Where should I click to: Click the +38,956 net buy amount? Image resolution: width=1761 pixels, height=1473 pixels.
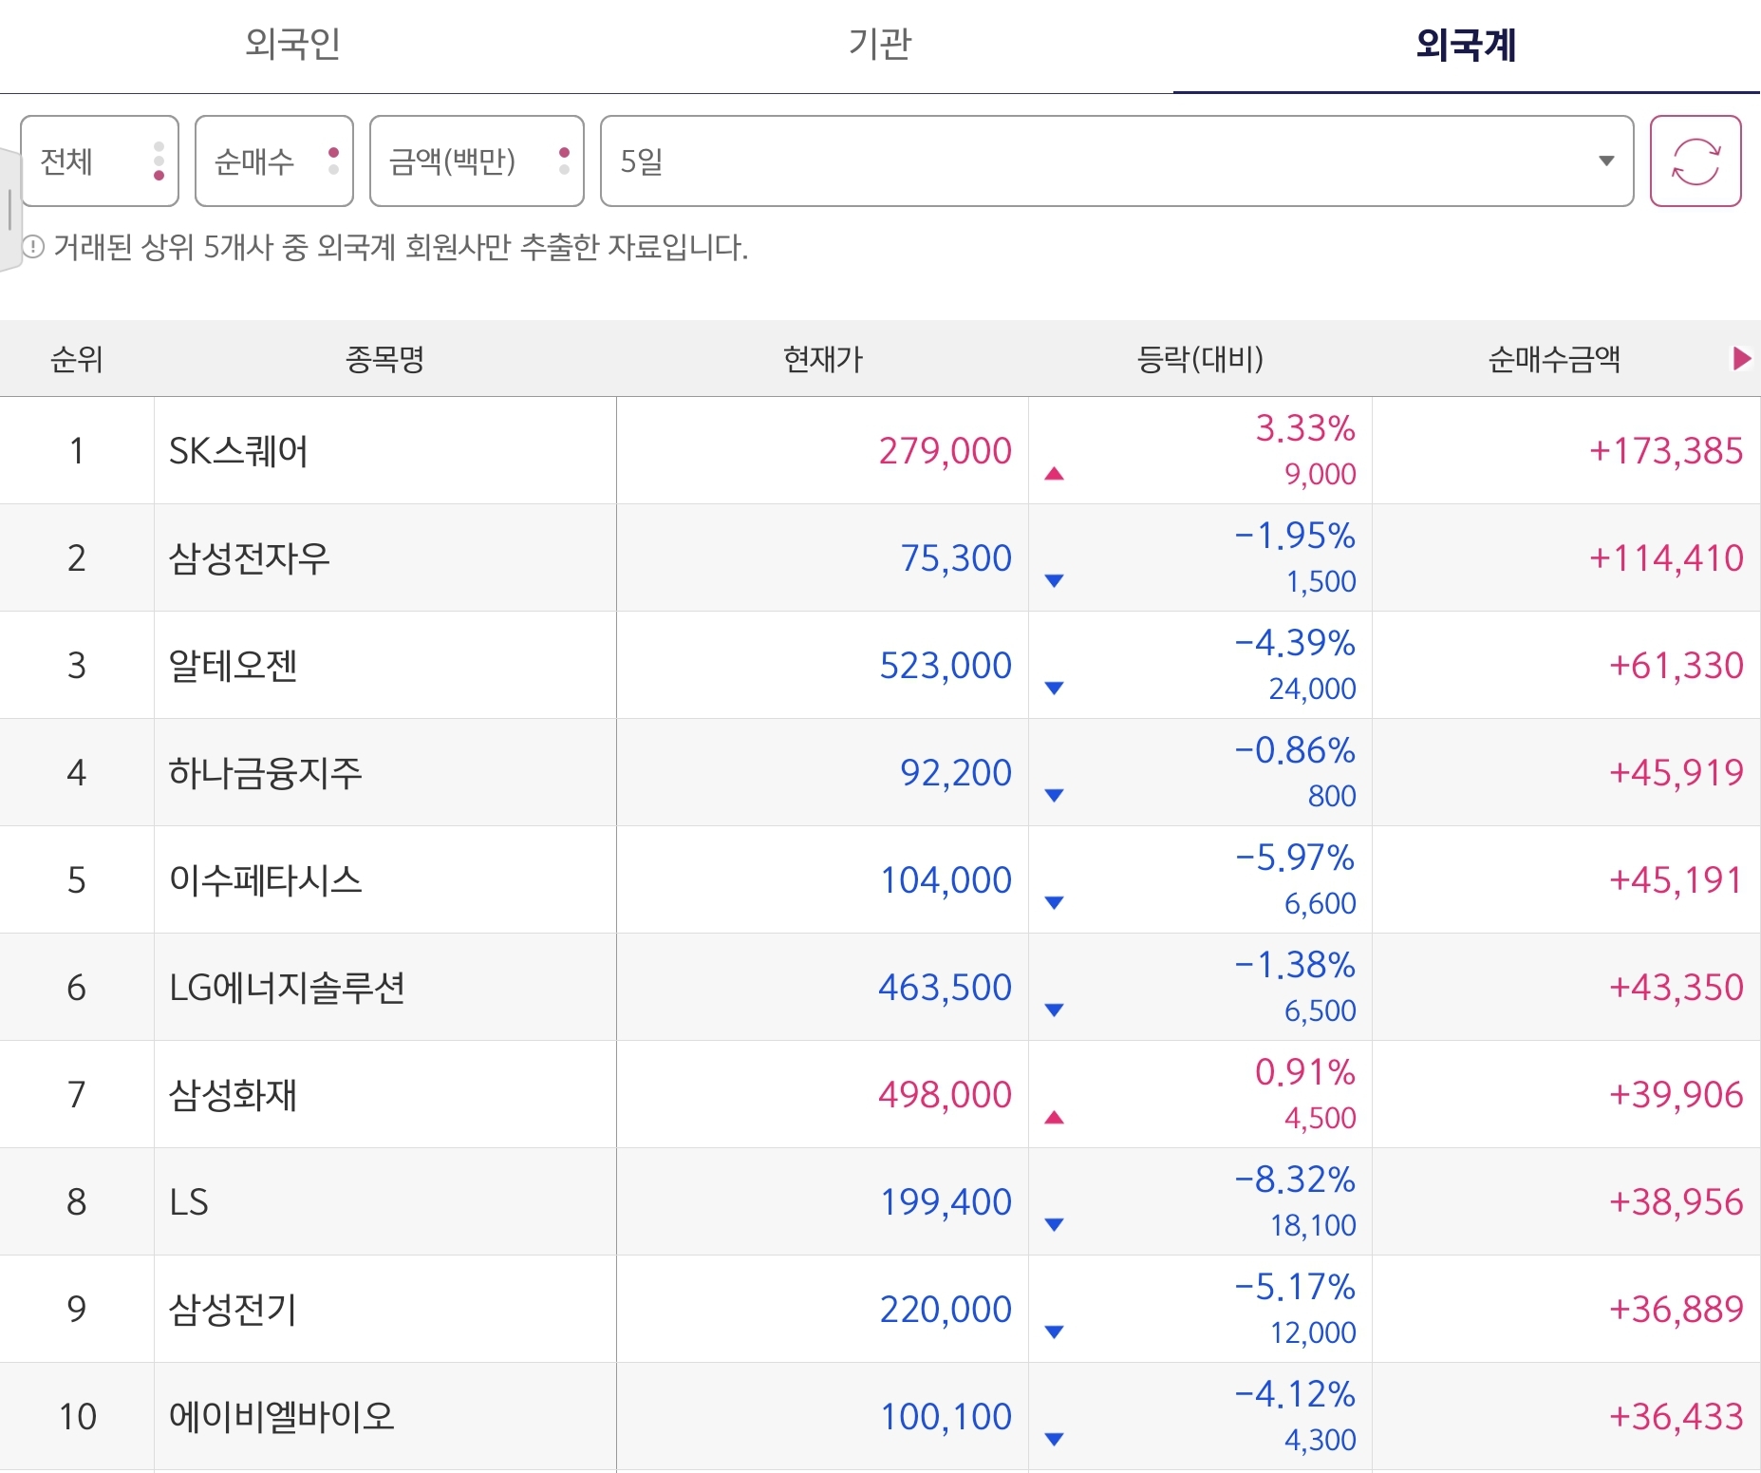coord(1677,1202)
